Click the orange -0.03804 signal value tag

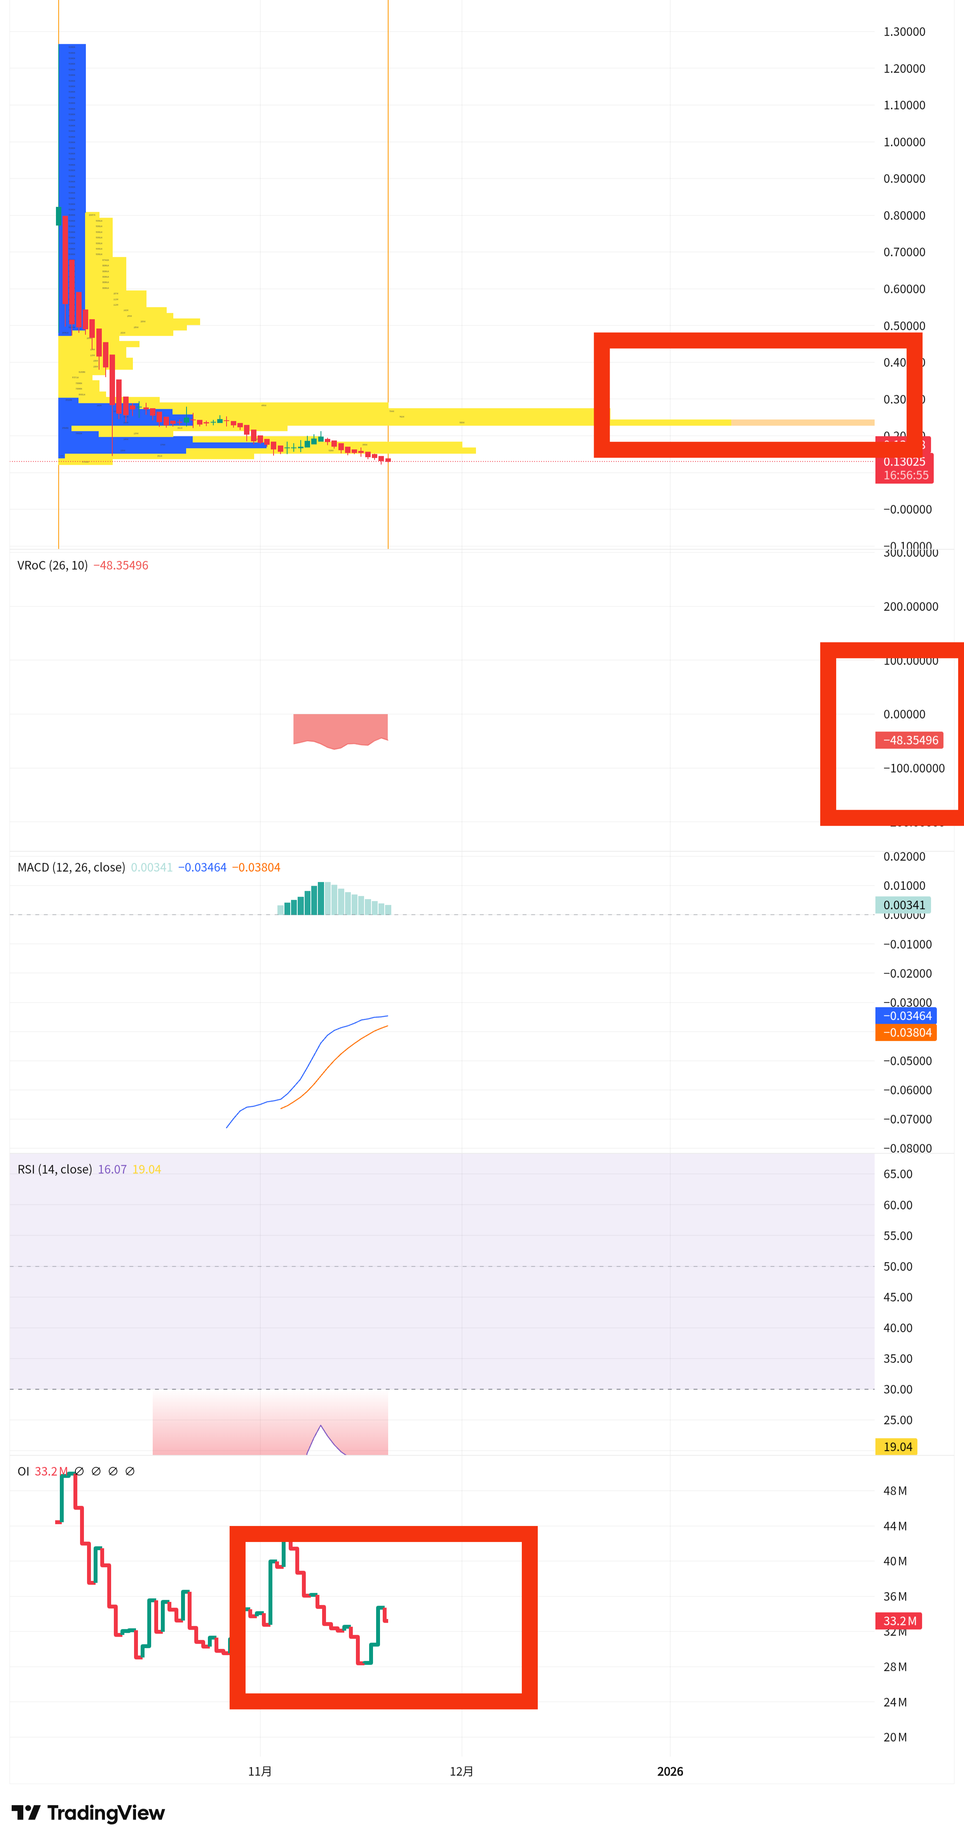[x=906, y=1032]
